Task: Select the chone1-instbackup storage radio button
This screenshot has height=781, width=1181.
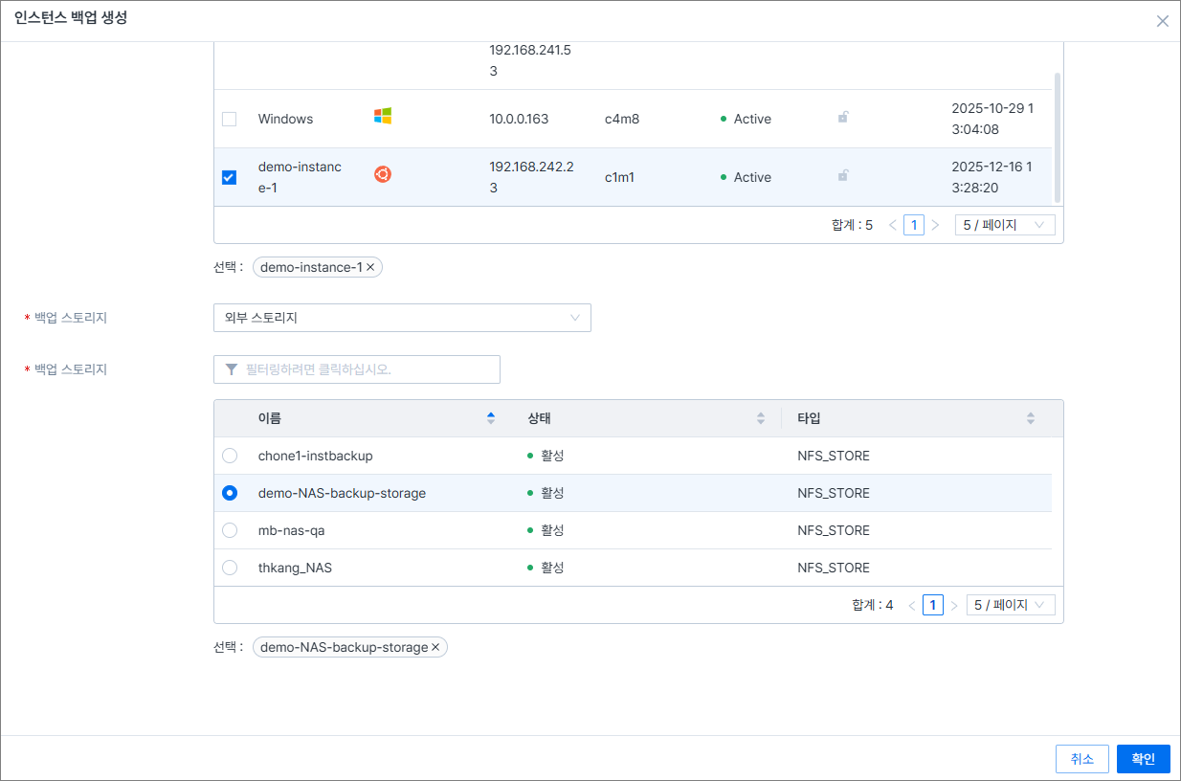Action: [x=230, y=457]
